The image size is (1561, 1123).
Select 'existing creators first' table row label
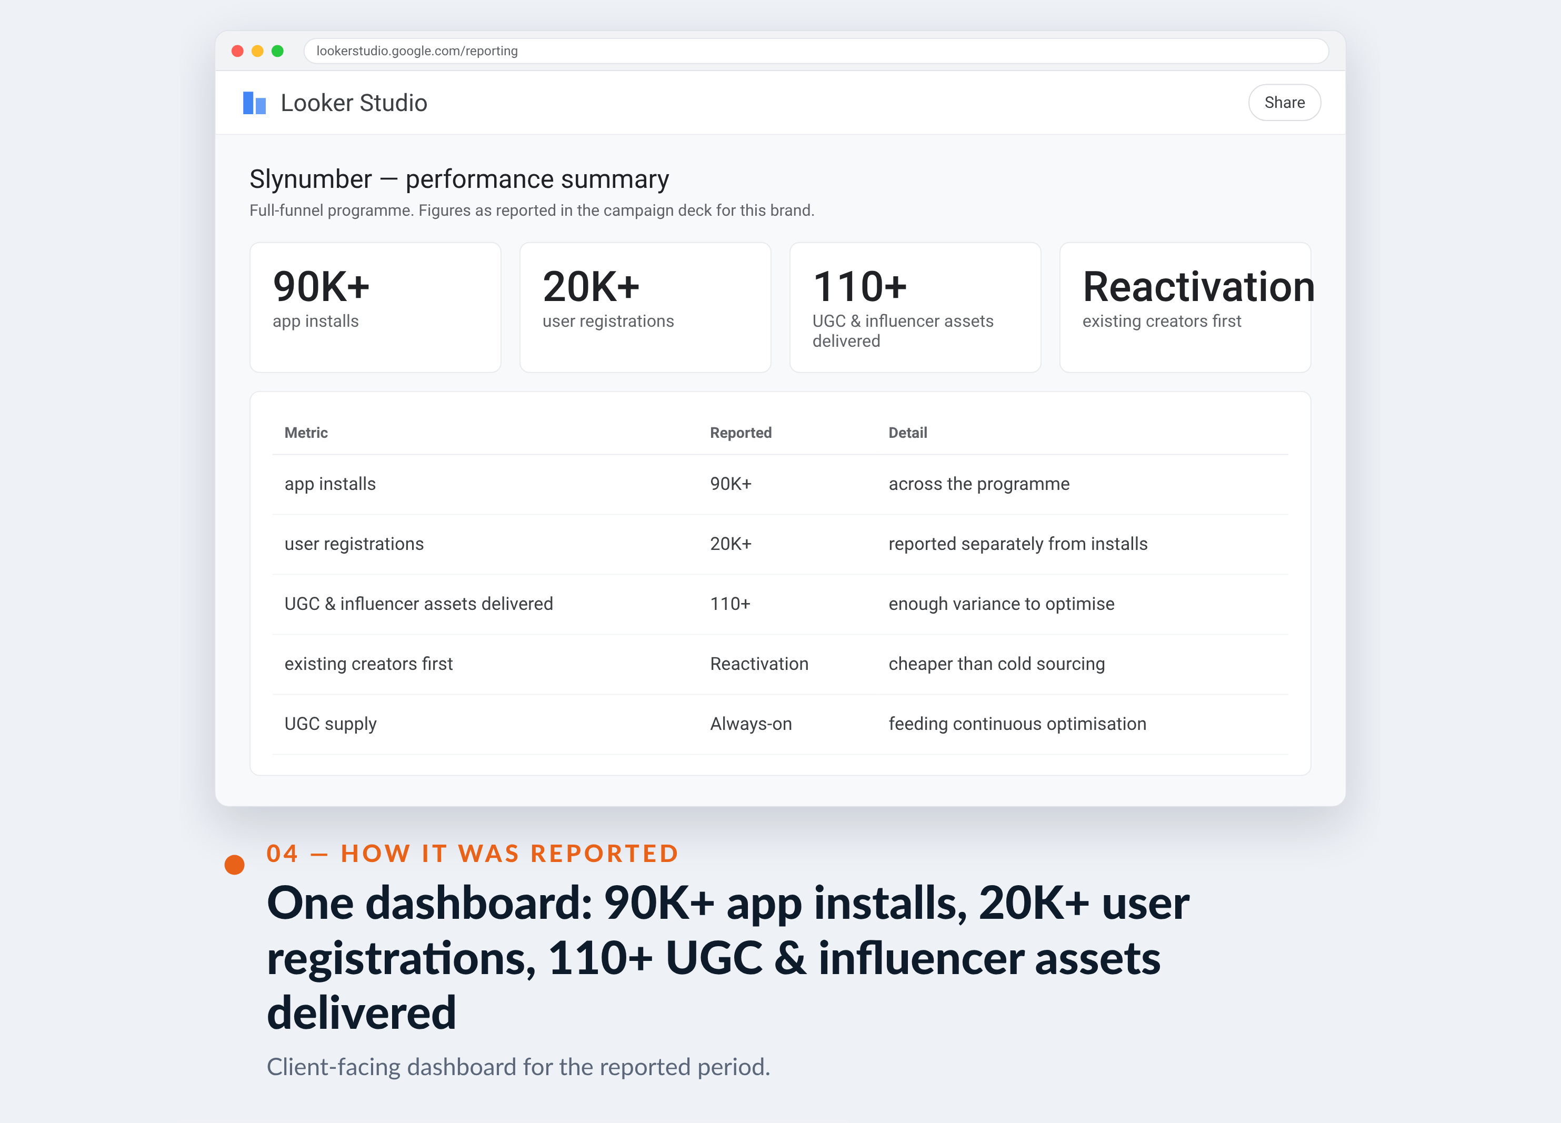click(x=368, y=664)
